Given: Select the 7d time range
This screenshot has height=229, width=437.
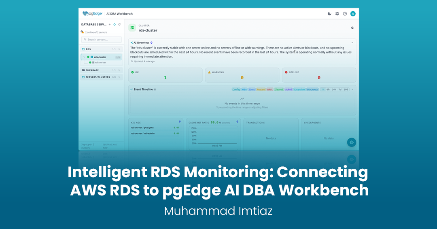Looking at the screenshot, I should click(340, 89).
